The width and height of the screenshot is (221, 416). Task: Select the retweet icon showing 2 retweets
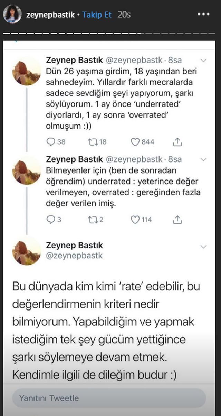(94, 219)
